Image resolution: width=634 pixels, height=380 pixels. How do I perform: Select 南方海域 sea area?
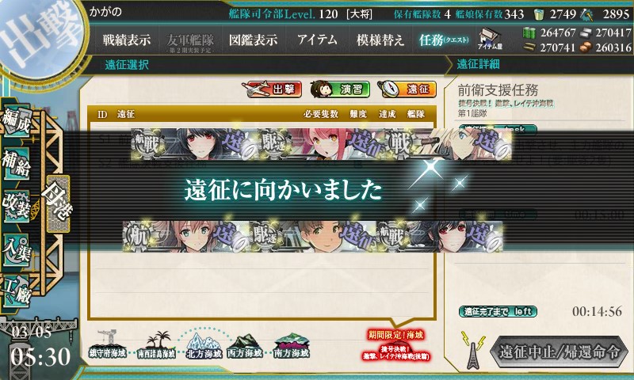tap(291, 346)
